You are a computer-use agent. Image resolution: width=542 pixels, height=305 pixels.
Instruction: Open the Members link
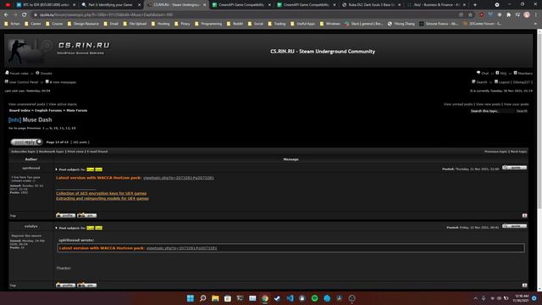(x=525, y=74)
